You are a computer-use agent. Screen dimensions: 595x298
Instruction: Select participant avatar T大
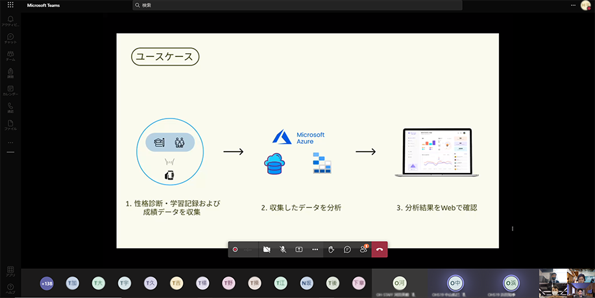(99, 283)
